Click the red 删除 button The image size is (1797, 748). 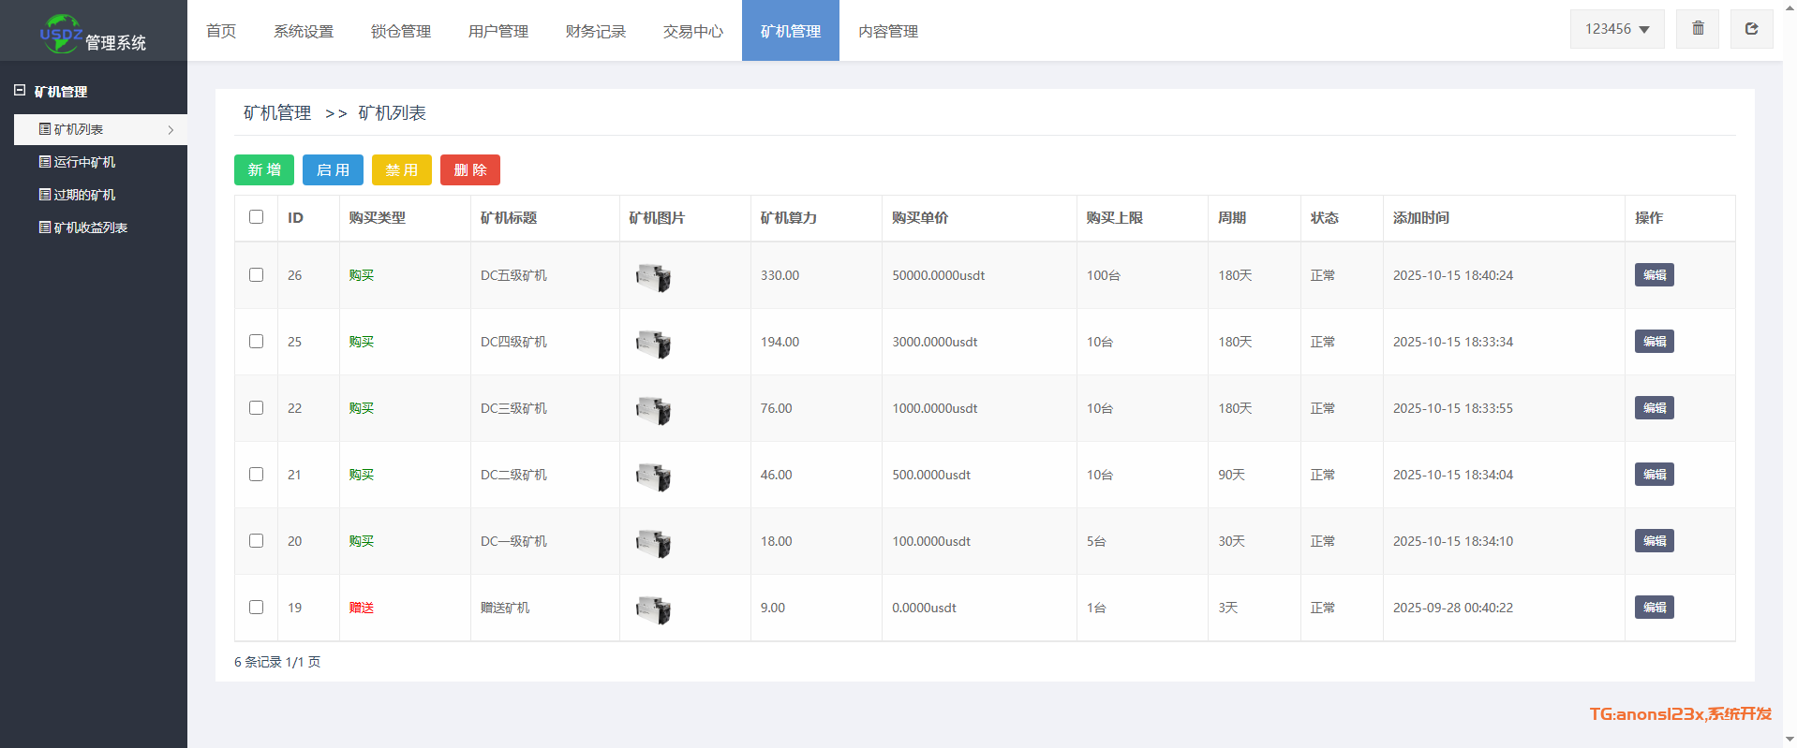470,169
